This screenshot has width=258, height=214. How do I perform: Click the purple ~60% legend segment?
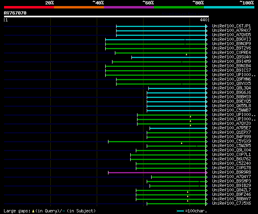pos(129,7)
